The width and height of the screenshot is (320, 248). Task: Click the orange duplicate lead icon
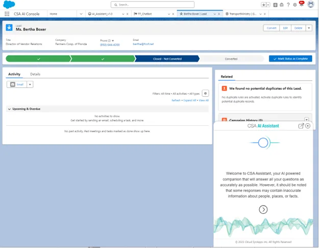(x=225, y=89)
